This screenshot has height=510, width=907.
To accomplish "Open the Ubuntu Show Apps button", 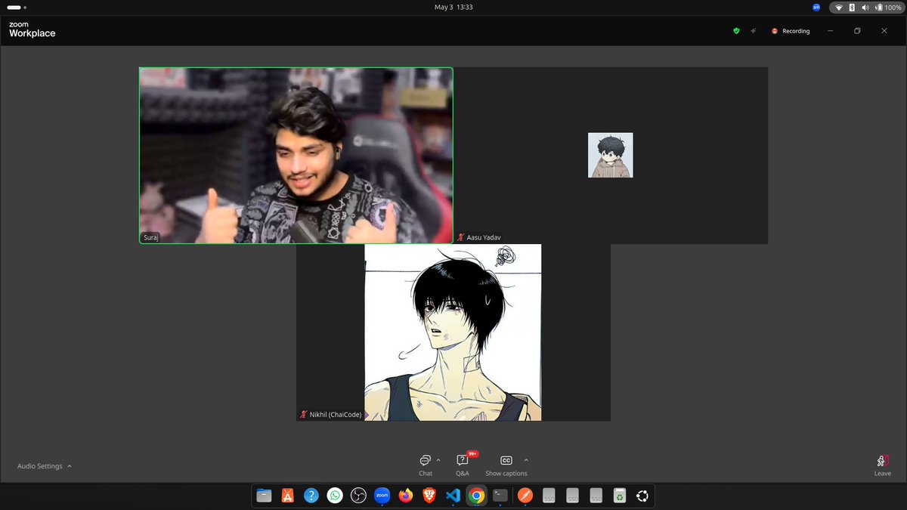I will (643, 496).
